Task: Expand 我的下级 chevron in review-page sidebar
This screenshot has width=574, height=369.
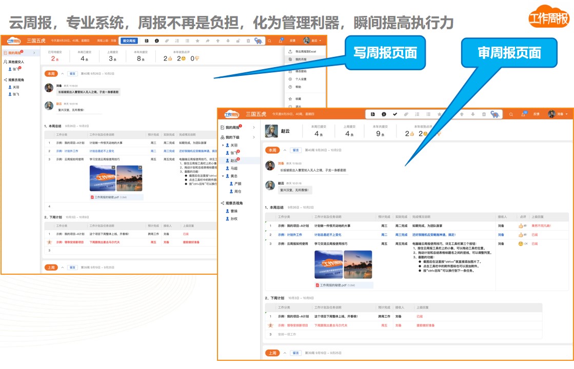Action: [254, 137]
